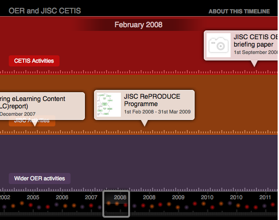This screenshot has height=220, width=279.
Task: Grab the highlighted viewport box on the year scale
Action: point(116,204)
